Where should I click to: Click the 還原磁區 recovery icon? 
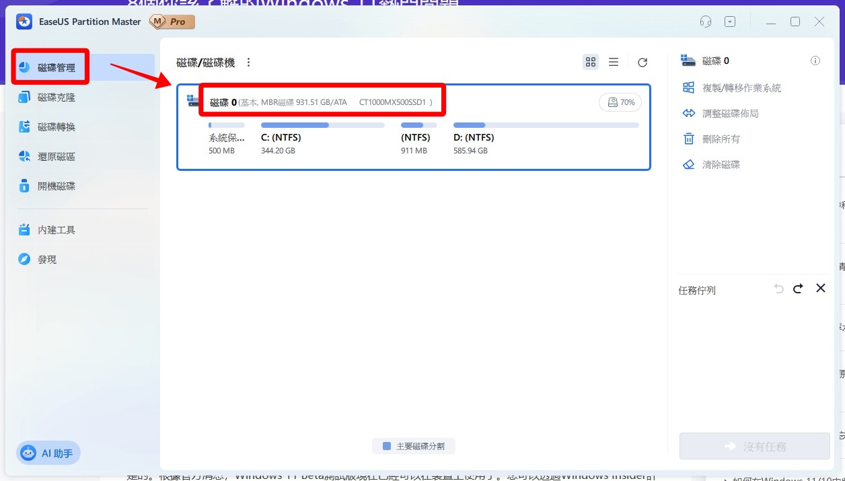click(x=24, y=157)
